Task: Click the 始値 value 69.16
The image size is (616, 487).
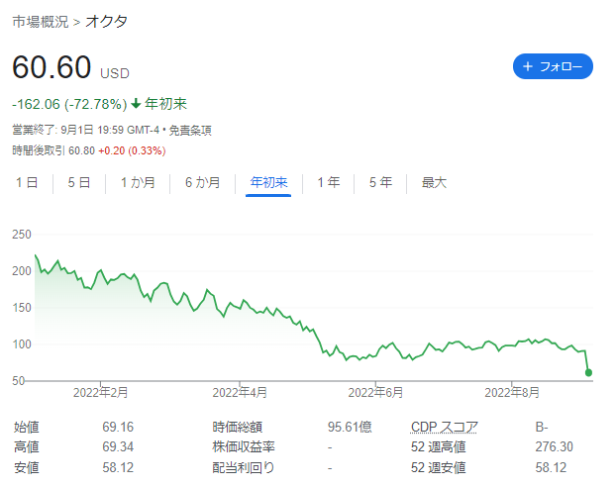Action: point(118,427)
